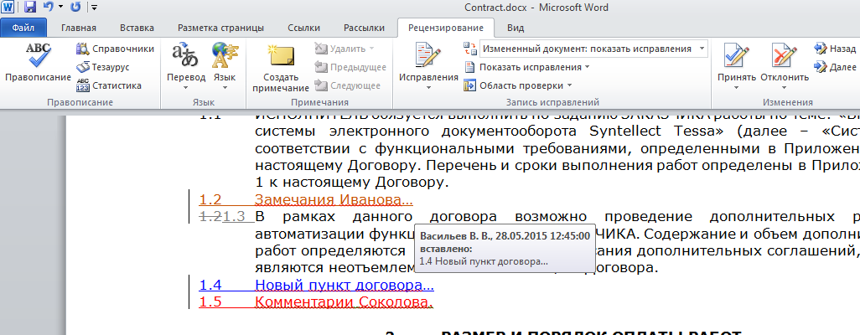
Task: Open the Файл menu tab
Action: pyautogui.click(x=23, y=28)
